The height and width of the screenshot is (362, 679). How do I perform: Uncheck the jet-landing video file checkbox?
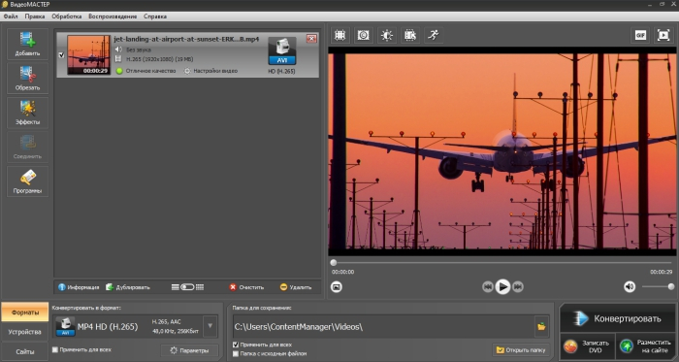coord(61,55)
